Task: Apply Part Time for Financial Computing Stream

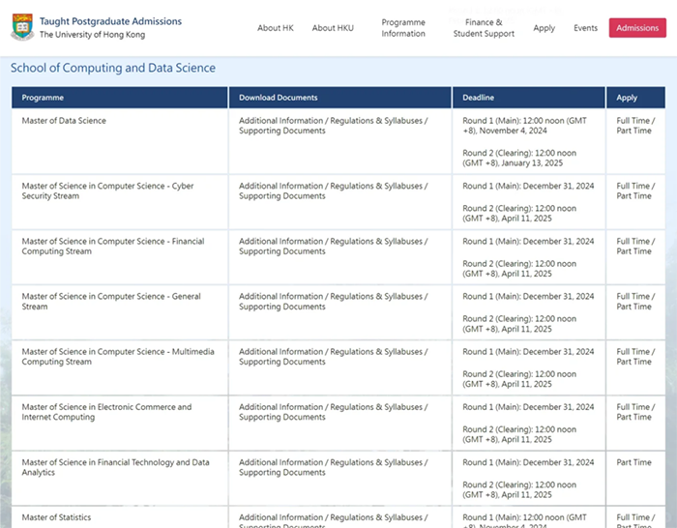Action: pos(633,251)
